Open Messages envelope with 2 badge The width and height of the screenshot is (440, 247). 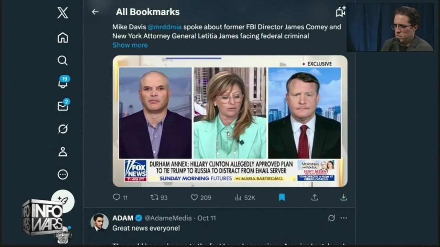point(63,105)
